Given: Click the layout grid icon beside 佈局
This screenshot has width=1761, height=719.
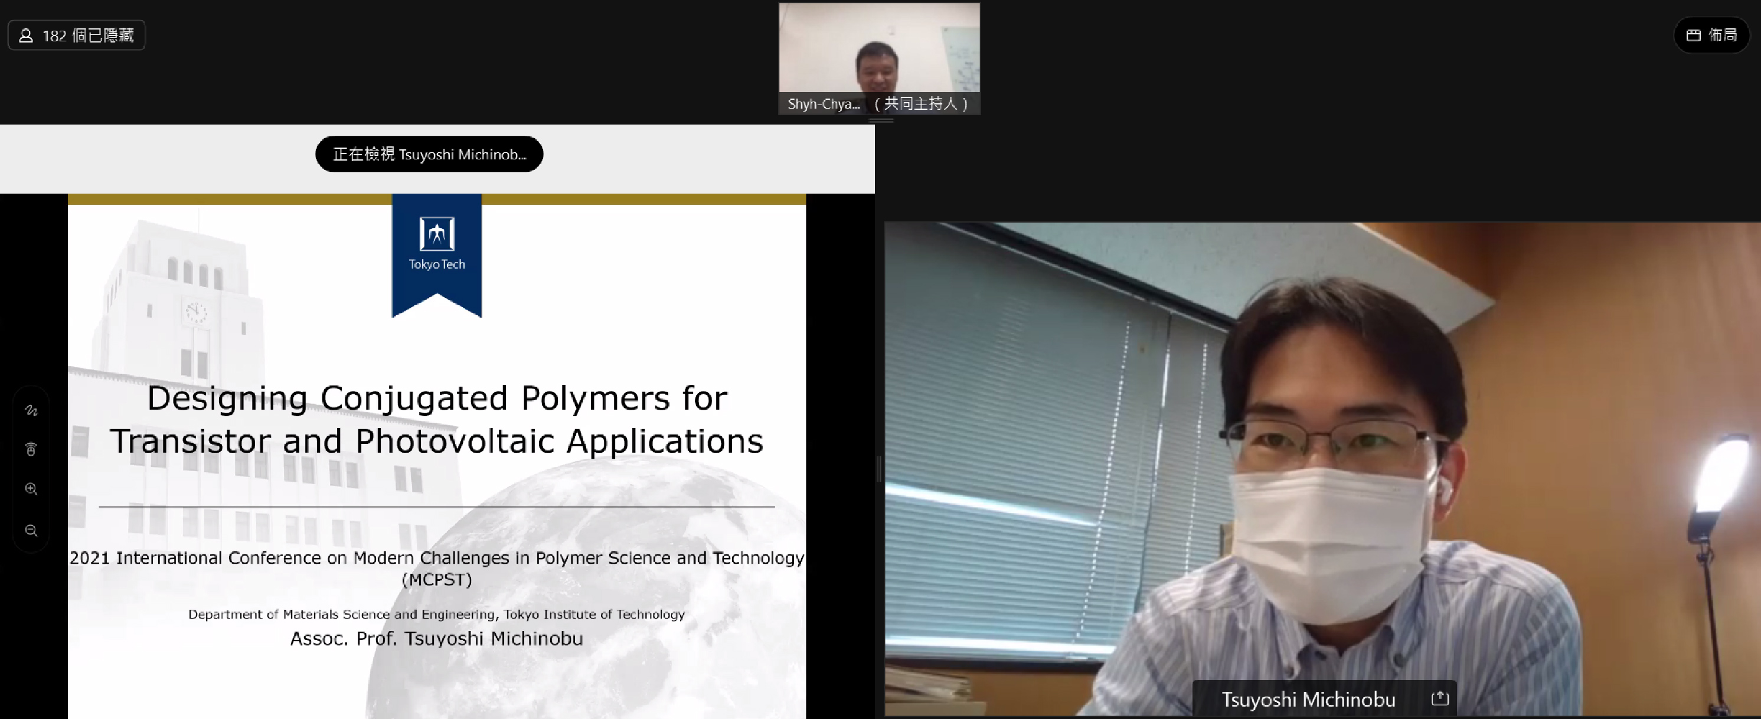Looking at the screenshot, I should (x=1693, y=35).
